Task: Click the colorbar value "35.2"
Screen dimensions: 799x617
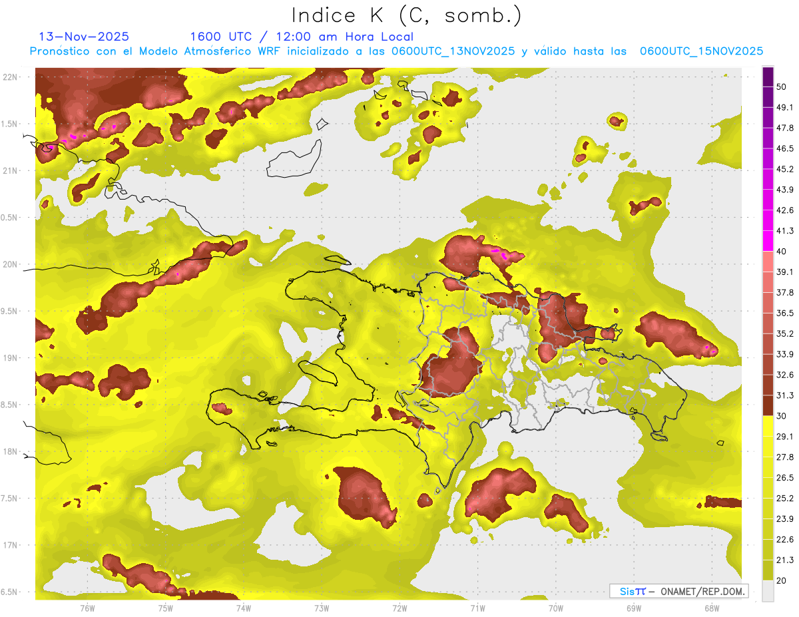Action: (785, 333)
